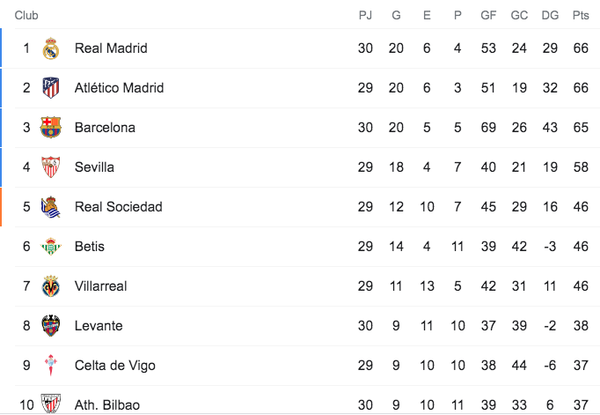Click the Pts column header
Screen dimensions: 600x415
click(x=580, y=15)
